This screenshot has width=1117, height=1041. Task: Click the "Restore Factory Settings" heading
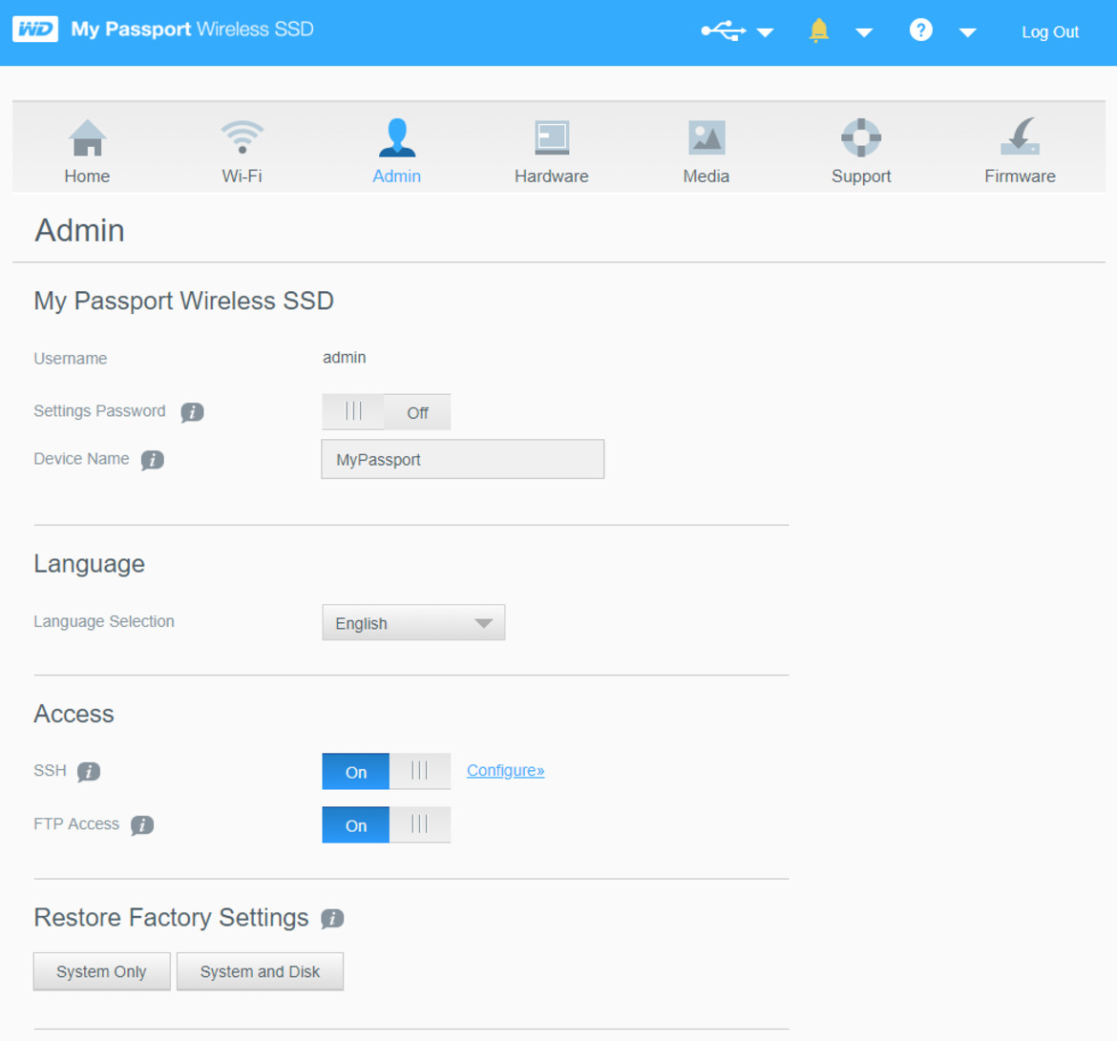[x=172, y=918]
